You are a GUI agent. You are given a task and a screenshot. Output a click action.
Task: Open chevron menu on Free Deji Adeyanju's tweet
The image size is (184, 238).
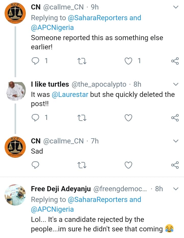(x=176, y=189)
